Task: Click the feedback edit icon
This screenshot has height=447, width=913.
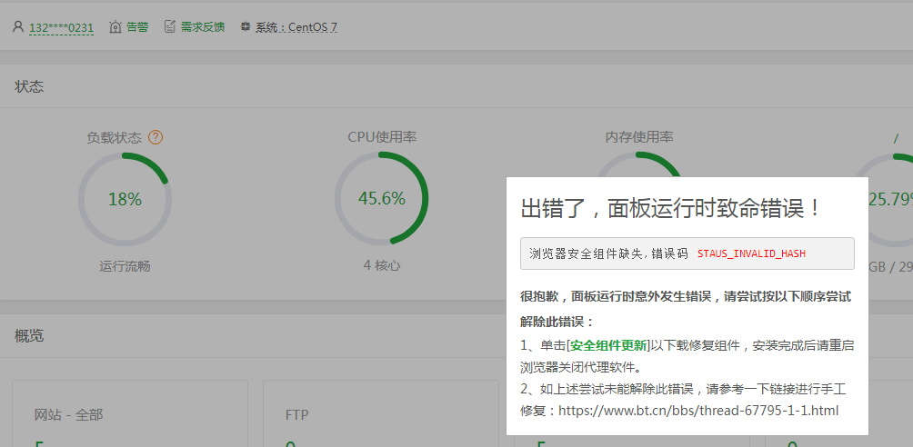Action: [169, 26]
